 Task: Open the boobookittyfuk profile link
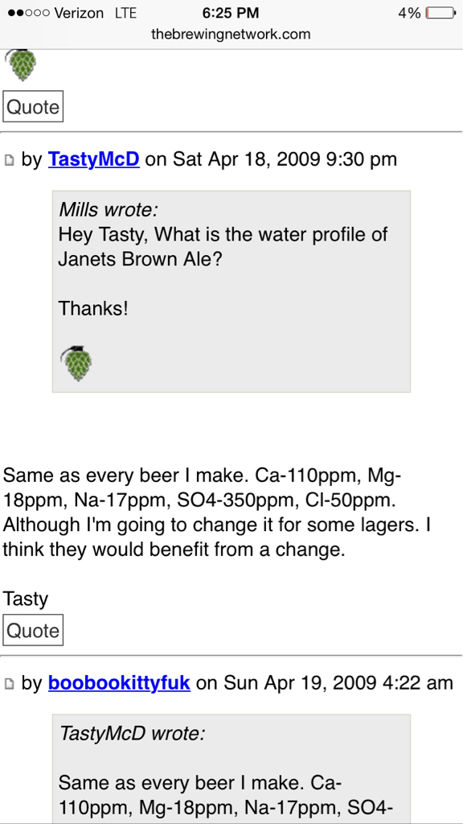click(x=119, y=682)
